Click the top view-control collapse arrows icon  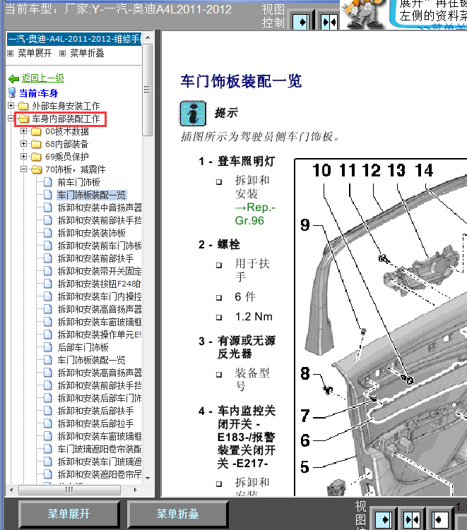(x=329, y=23)
